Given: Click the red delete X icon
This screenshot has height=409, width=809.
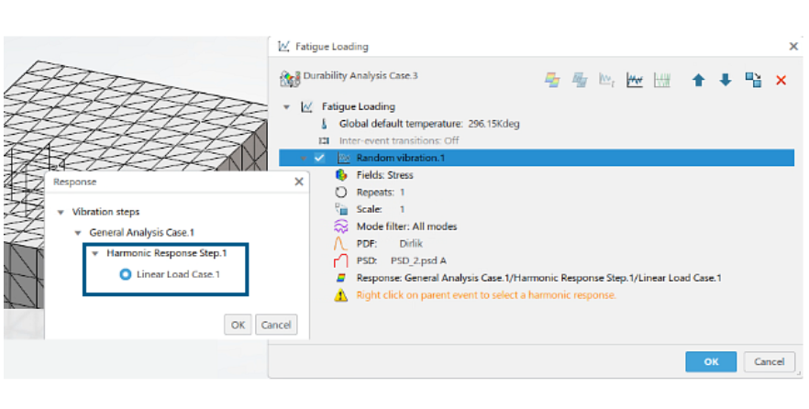Looking at the screenshot, I should tap(781, 81).
